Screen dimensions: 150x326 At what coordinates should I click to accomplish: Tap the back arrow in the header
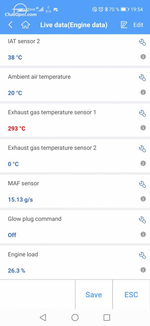pos(10,25)
